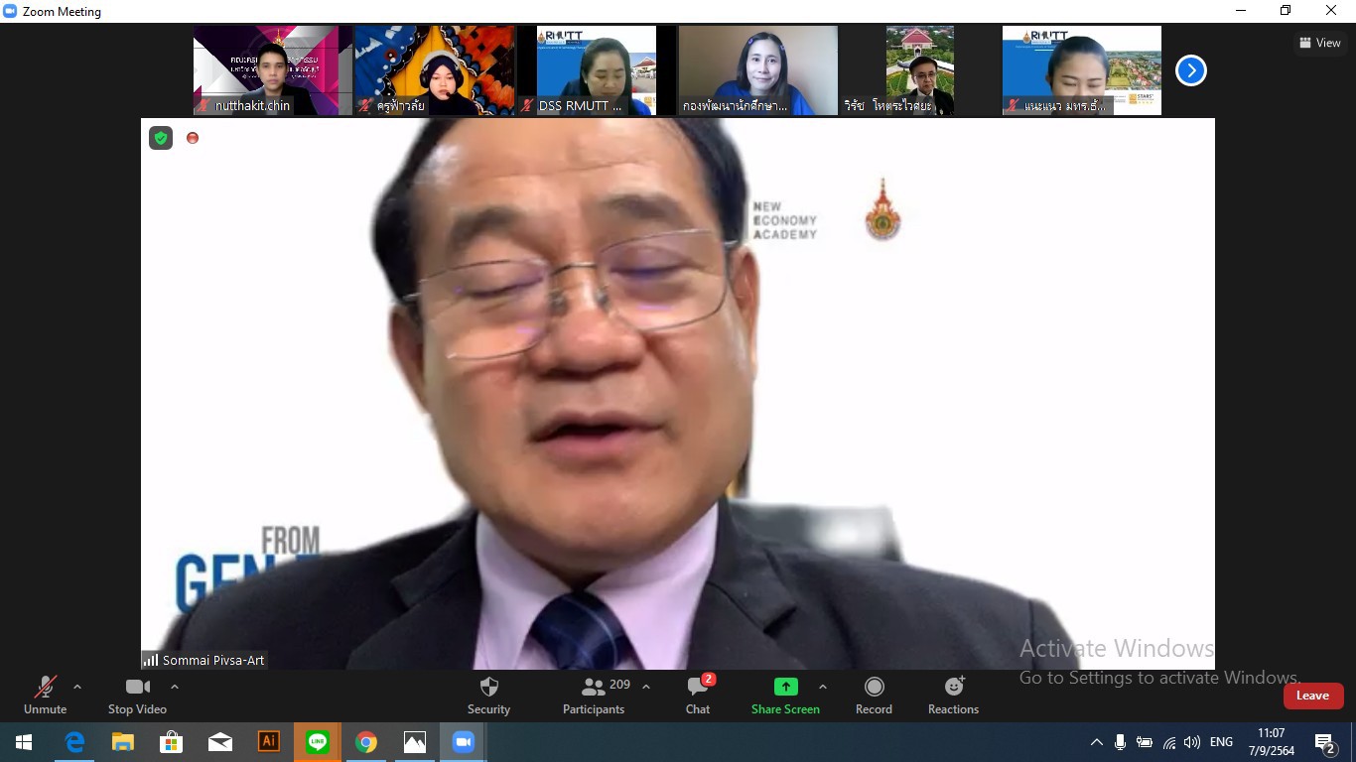Click the green Share Screen button
The width and height of the screenshot is (1356, 762).
tap(785, 696)
